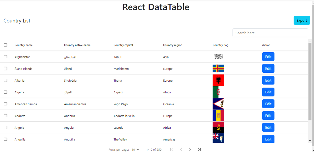Toggle the select-all header checkbox

5,45
